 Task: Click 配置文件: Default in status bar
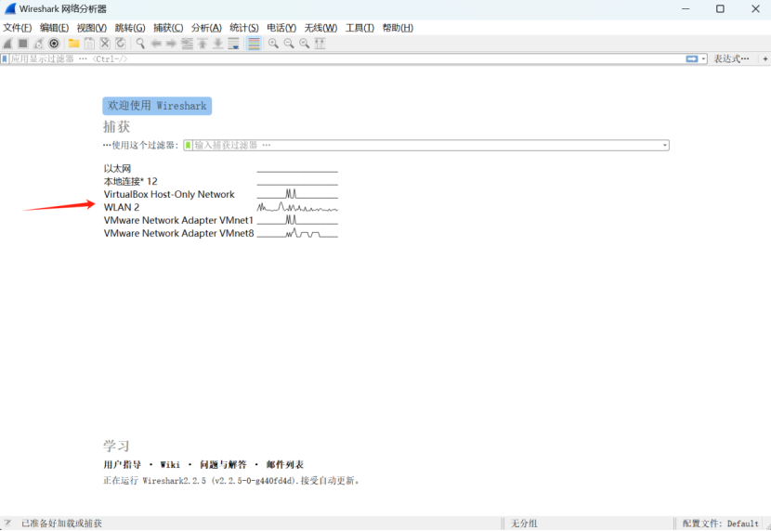[720, 524]
